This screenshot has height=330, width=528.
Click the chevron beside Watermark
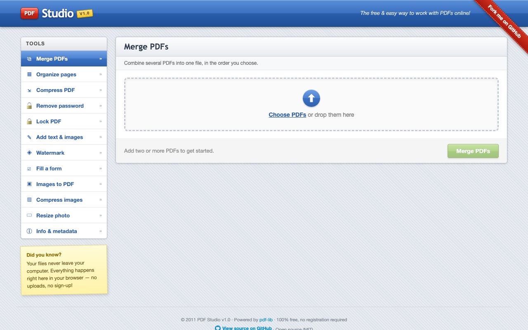click(x=100, y=153)
